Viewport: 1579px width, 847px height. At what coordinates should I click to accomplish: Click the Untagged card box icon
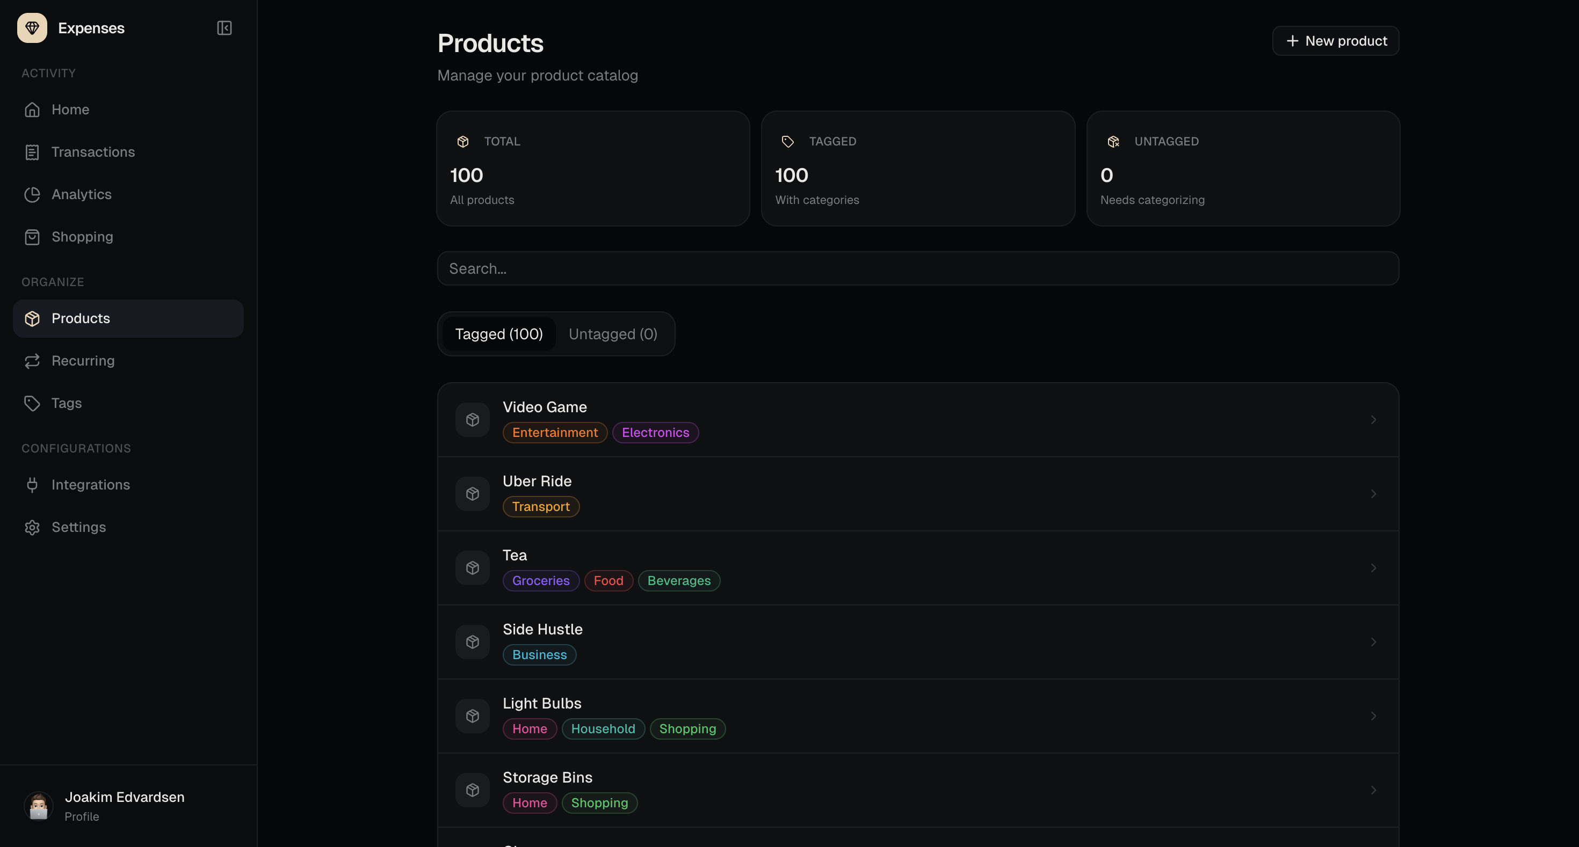pos(1113,142)
